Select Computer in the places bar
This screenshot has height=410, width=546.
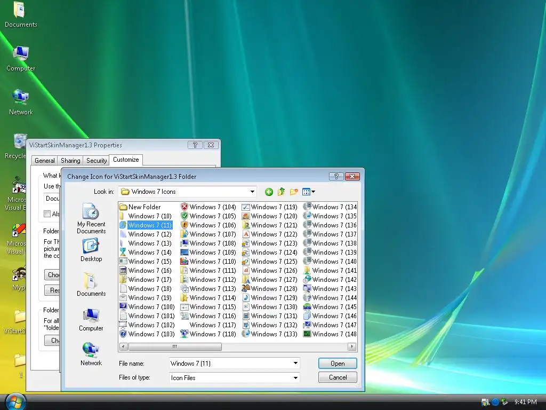click(91, 319)
